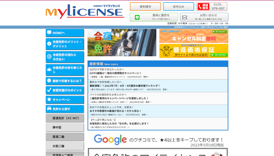This screenshot has height=156, width=274.
Task: Select 普通二輪 license type
Action: pyautogui.click(x=65, y=137)
